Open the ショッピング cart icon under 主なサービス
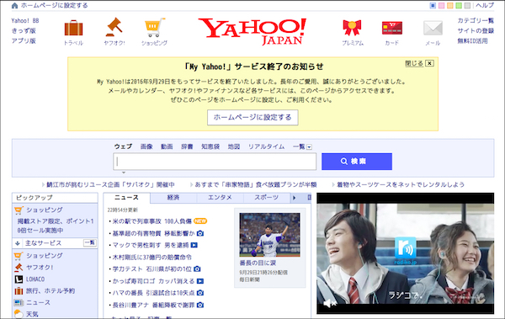 19,256
